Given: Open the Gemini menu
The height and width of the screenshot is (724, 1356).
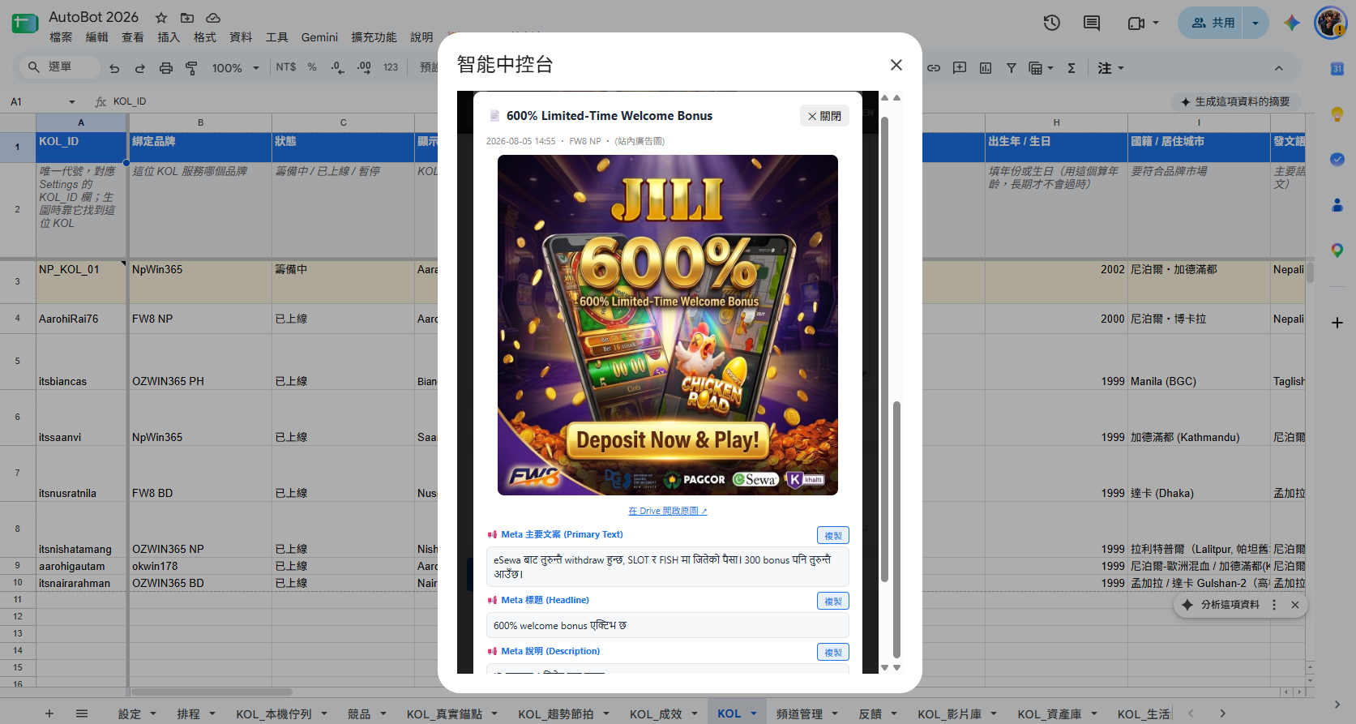Looking at the screenshot, I should pos(319,37).
